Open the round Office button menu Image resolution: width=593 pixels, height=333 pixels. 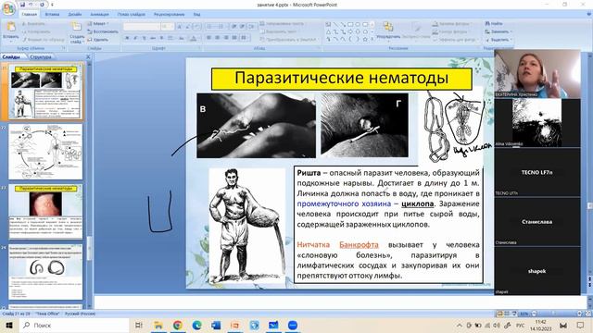(x=8, y=8)
